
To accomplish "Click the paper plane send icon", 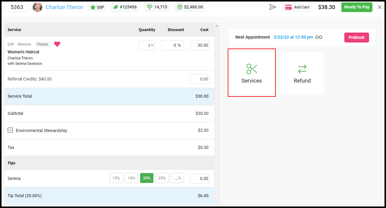I will coord(273,7).
